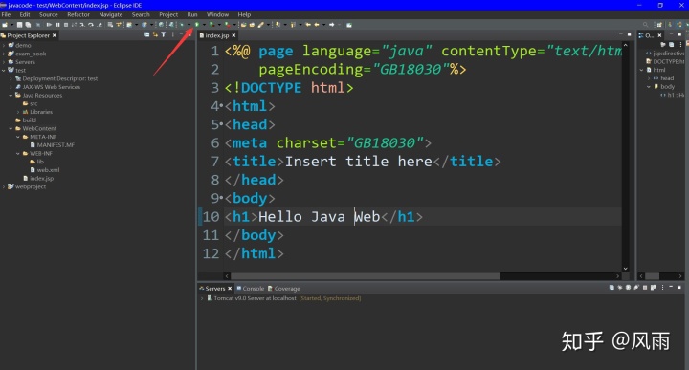
Task: Click Collapse All icon in Project Explorer
Action: (146, 34)
